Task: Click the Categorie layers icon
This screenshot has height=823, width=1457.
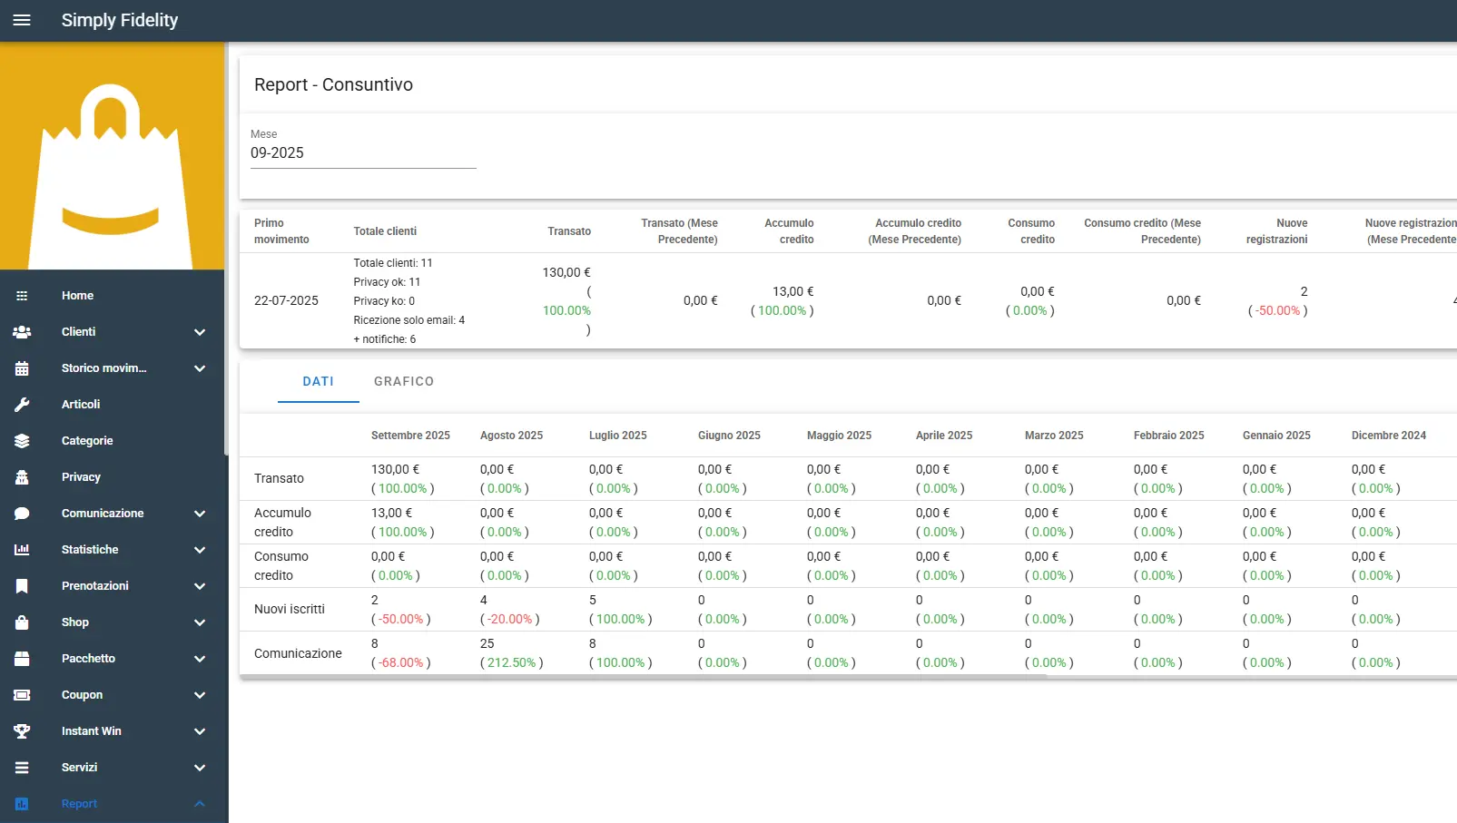Action: pyautogui.click(x=22, y=441)
